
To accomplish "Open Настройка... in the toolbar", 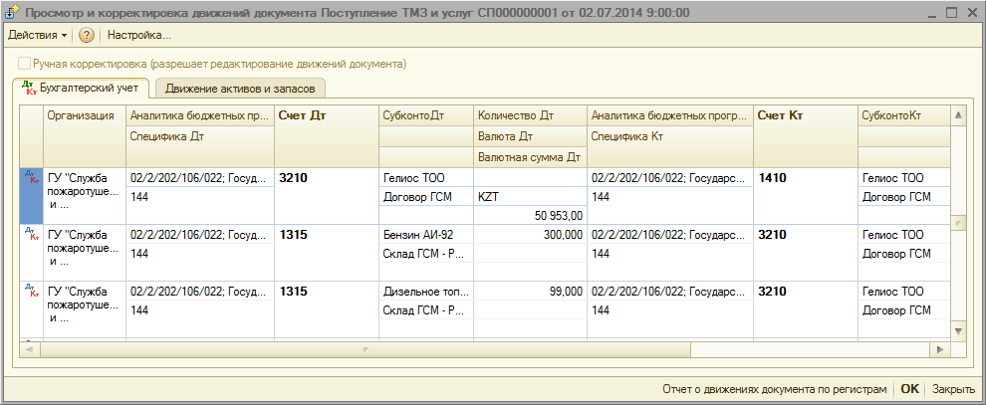I will [x=139, y=35].
